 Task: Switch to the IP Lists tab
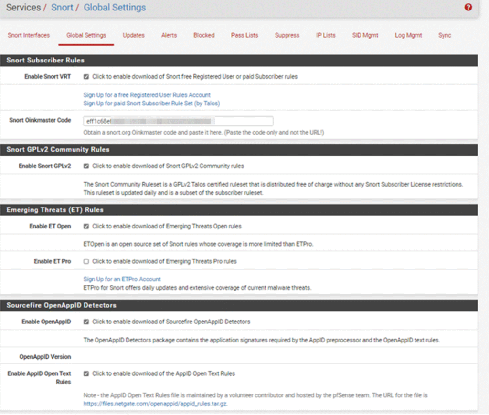(x=326, y=35)
